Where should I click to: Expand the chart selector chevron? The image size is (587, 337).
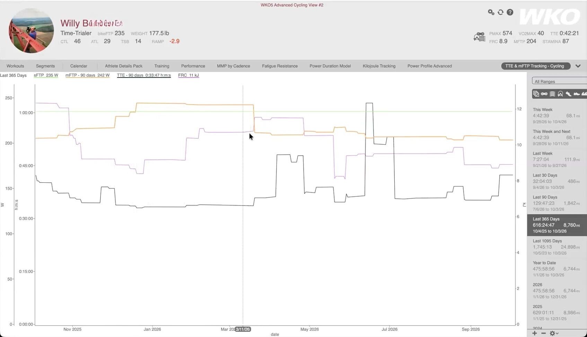click(578, 66)
